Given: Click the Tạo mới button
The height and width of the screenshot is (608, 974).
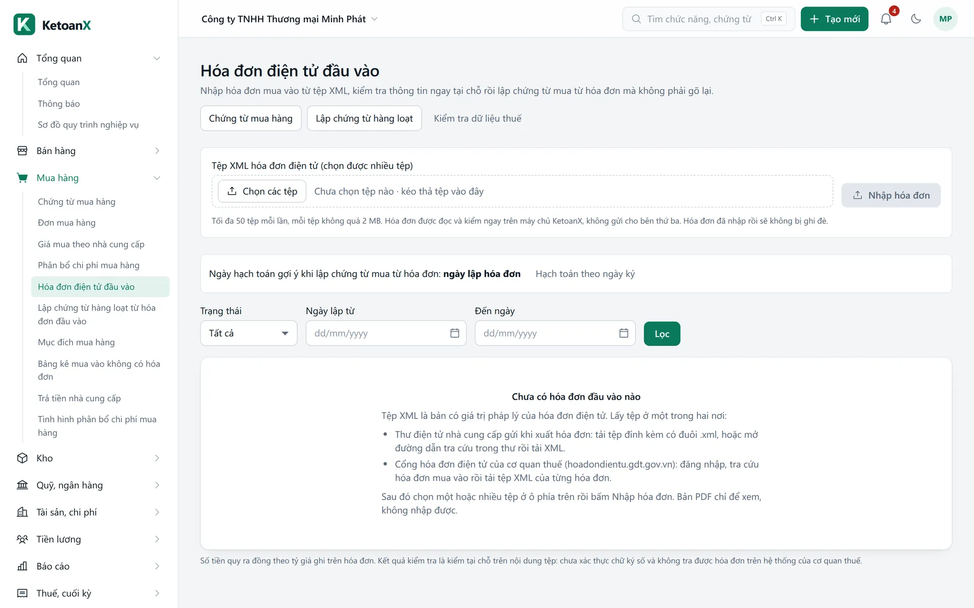Looking at the screenshot, I should (x=834, y=19).
